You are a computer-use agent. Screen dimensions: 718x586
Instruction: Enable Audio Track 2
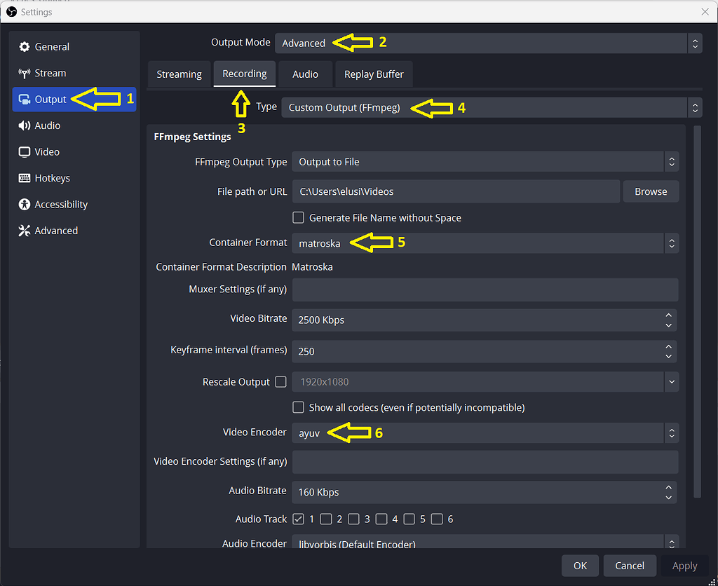click(326, 519)
